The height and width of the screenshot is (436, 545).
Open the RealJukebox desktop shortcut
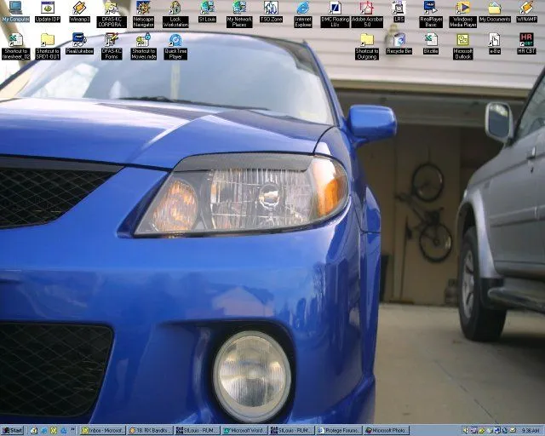pyautogui.click(x=79, y=40)
